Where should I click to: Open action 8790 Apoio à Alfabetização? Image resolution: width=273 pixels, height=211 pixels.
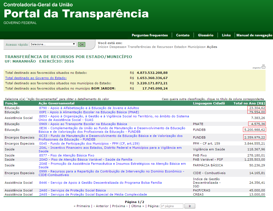(89, 108)
